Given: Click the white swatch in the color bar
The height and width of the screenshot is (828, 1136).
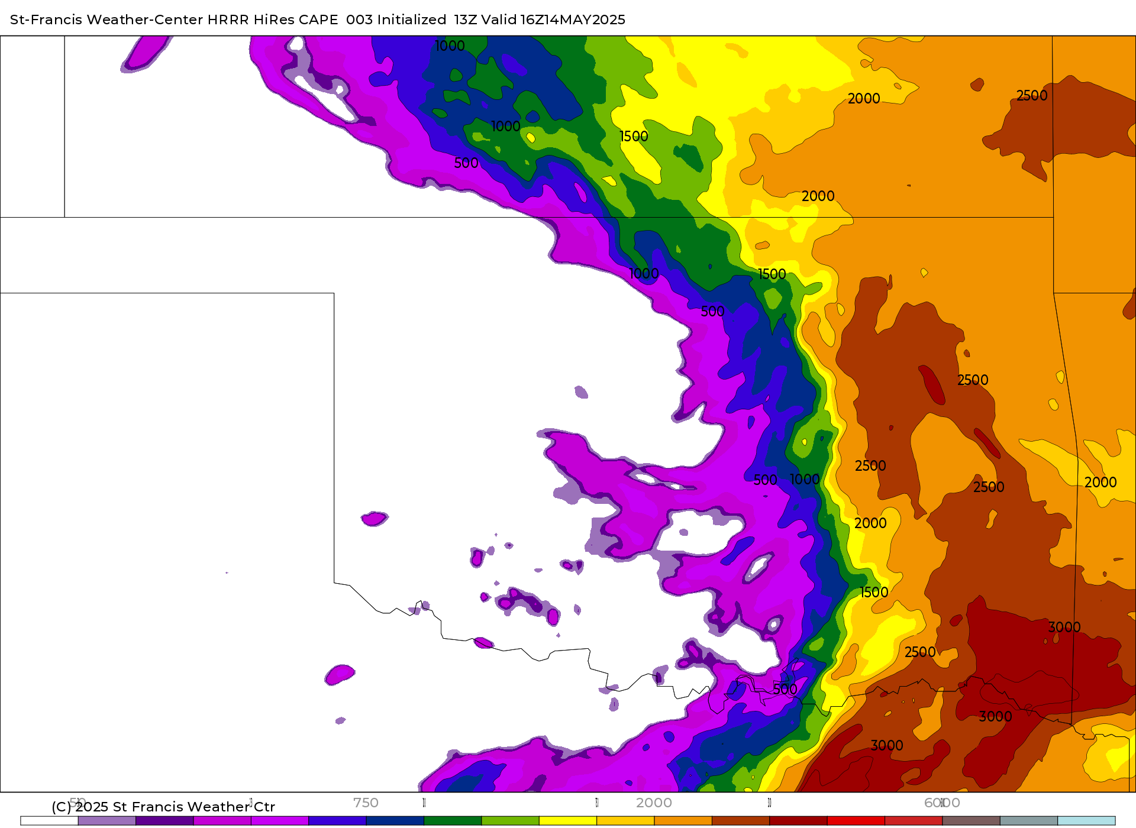Looking at the screenshot, I should click(x=50, y=820).
